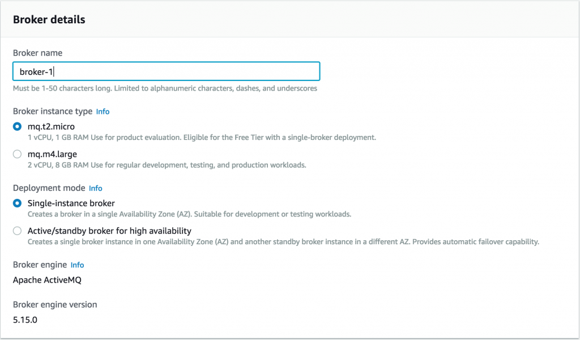This screenshot has width=580, height=340.
Task: Click the Apache ActiveMQ engine text
Action: (x=48, y=280)
